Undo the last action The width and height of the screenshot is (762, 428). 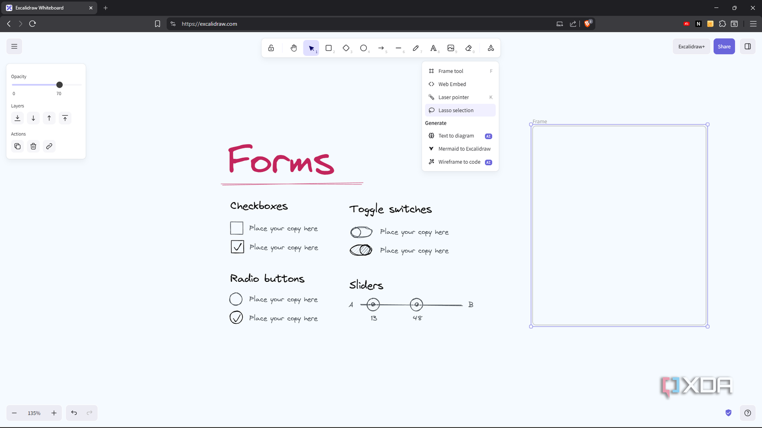click(74, 413)
